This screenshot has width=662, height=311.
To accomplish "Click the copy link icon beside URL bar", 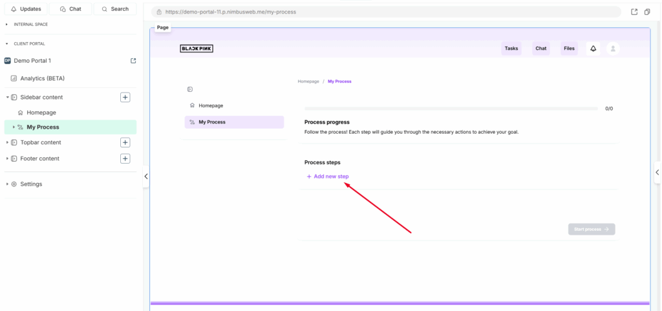I will coord(647,12).
